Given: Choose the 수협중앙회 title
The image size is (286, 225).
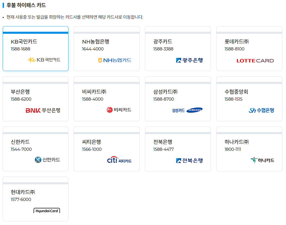Looking at the screenshot, I should pos(236,92).
